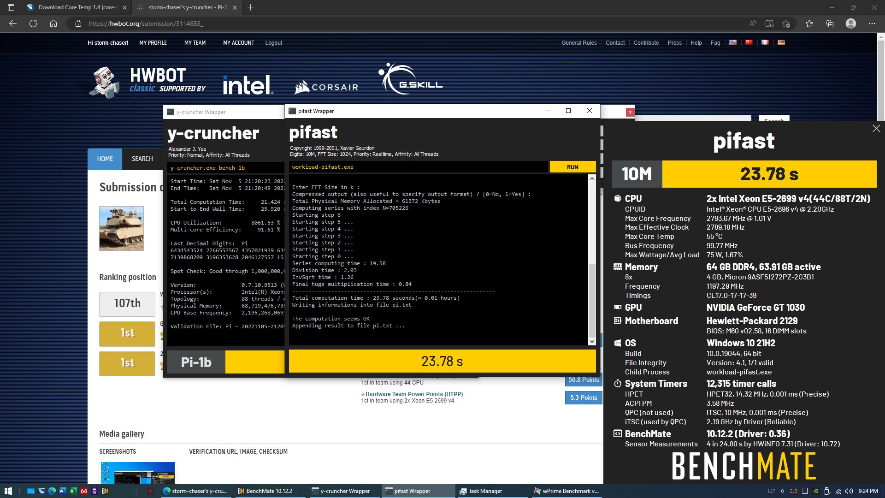
Task: Select the SEARCH tab on hwbot
Action: tap(142, 159)
